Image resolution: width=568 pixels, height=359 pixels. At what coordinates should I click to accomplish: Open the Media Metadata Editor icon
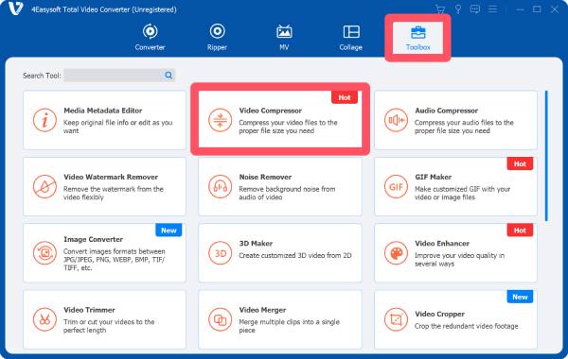point(44,120)
